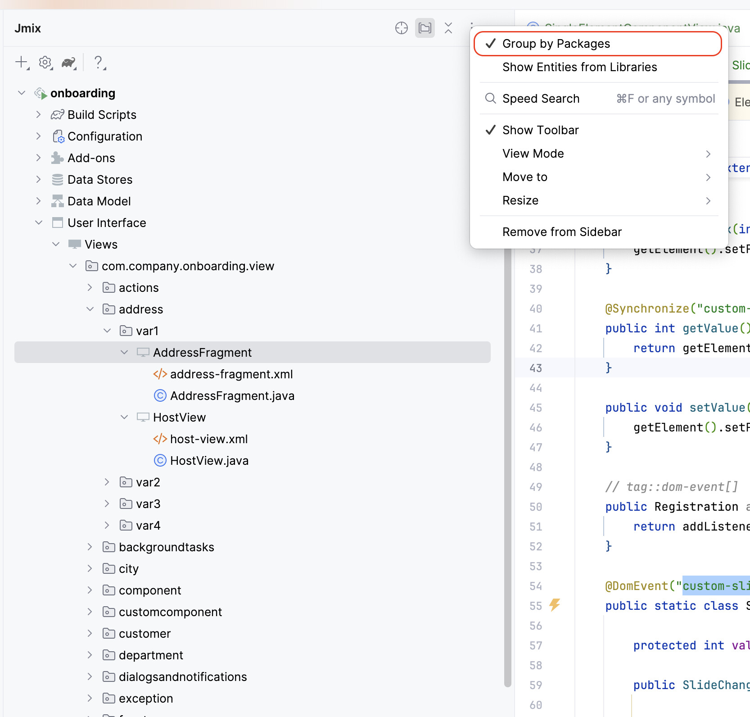Open the settings gear in Jmix toolbar
Image resolution: width=750 pixels, height=717 pixels.
pos(45,62)
